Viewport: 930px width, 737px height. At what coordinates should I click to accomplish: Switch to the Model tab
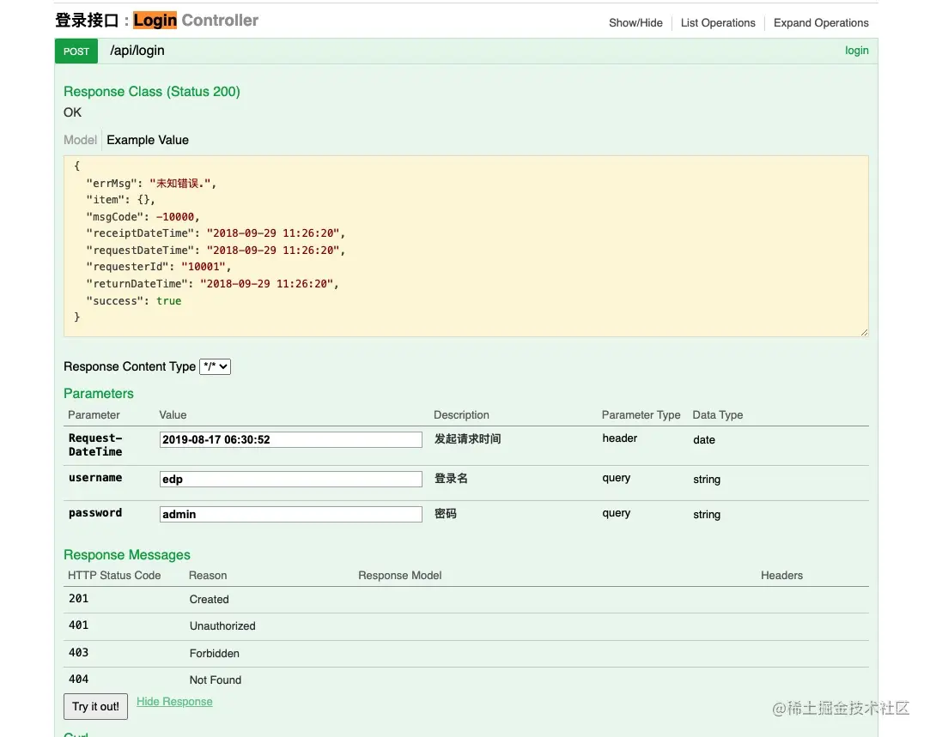80,140
